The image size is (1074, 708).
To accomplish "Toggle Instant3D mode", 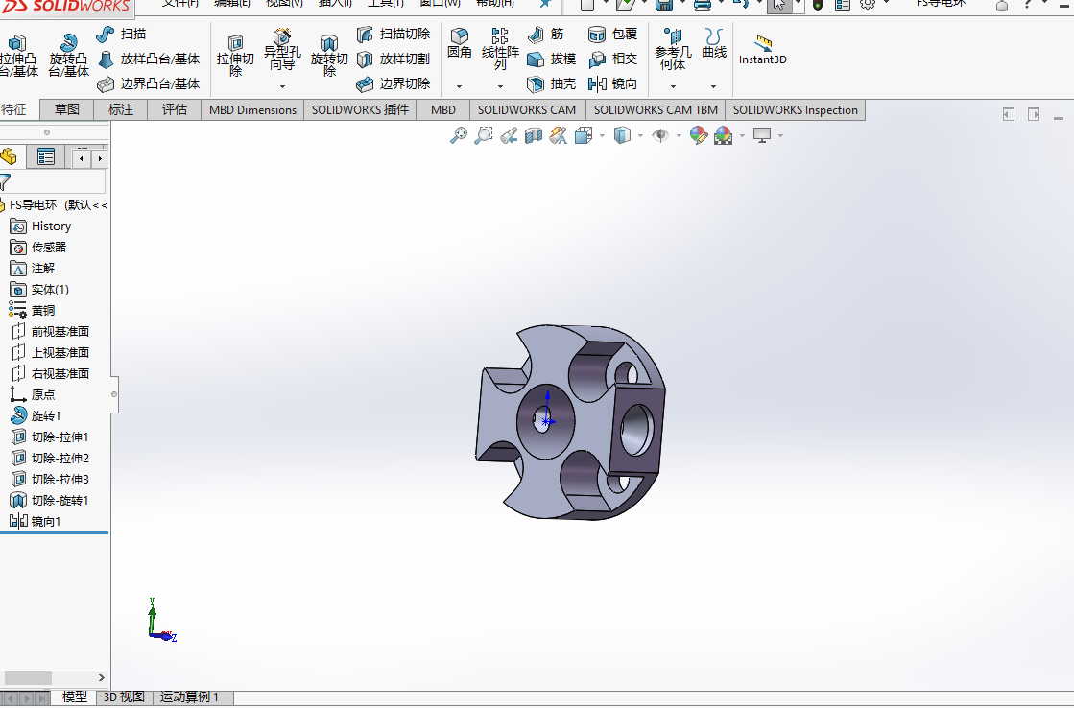I will [762, 49].
